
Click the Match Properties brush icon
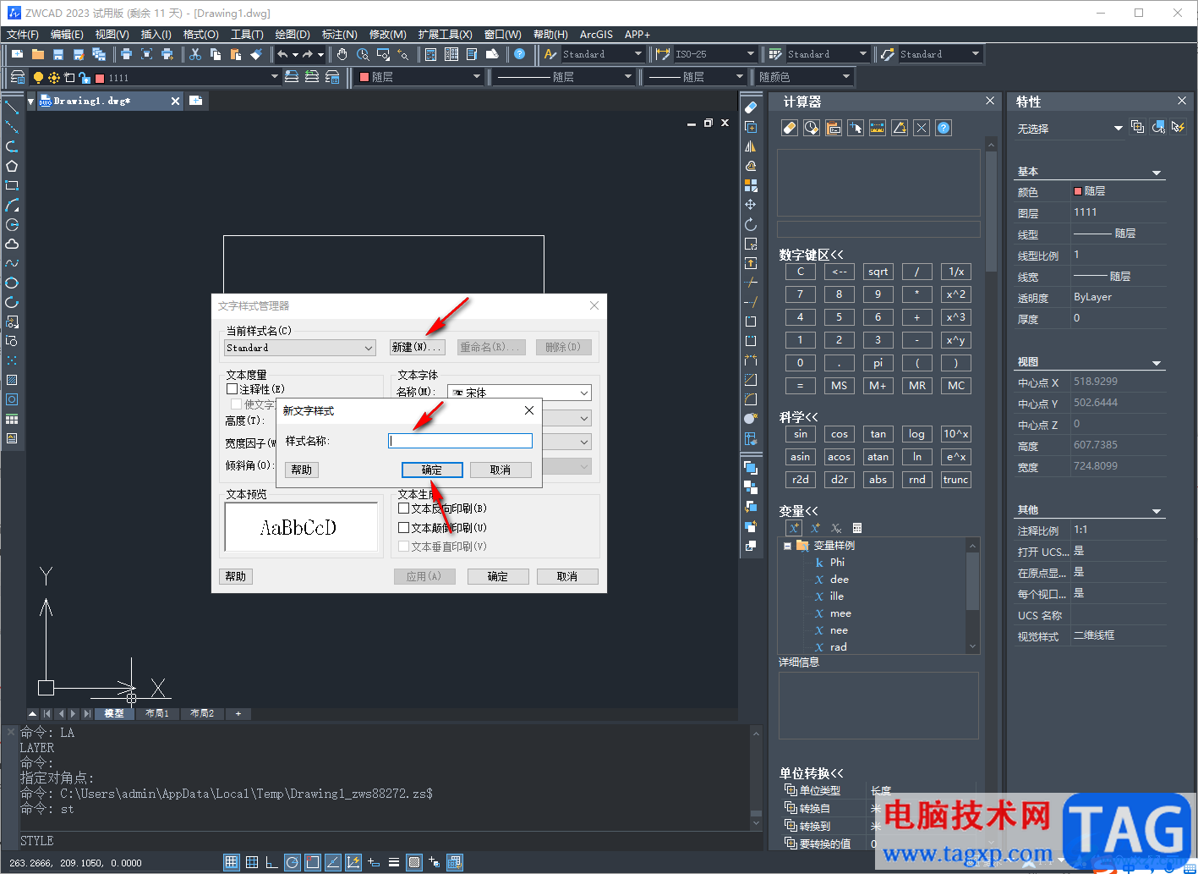click(256, 54)
